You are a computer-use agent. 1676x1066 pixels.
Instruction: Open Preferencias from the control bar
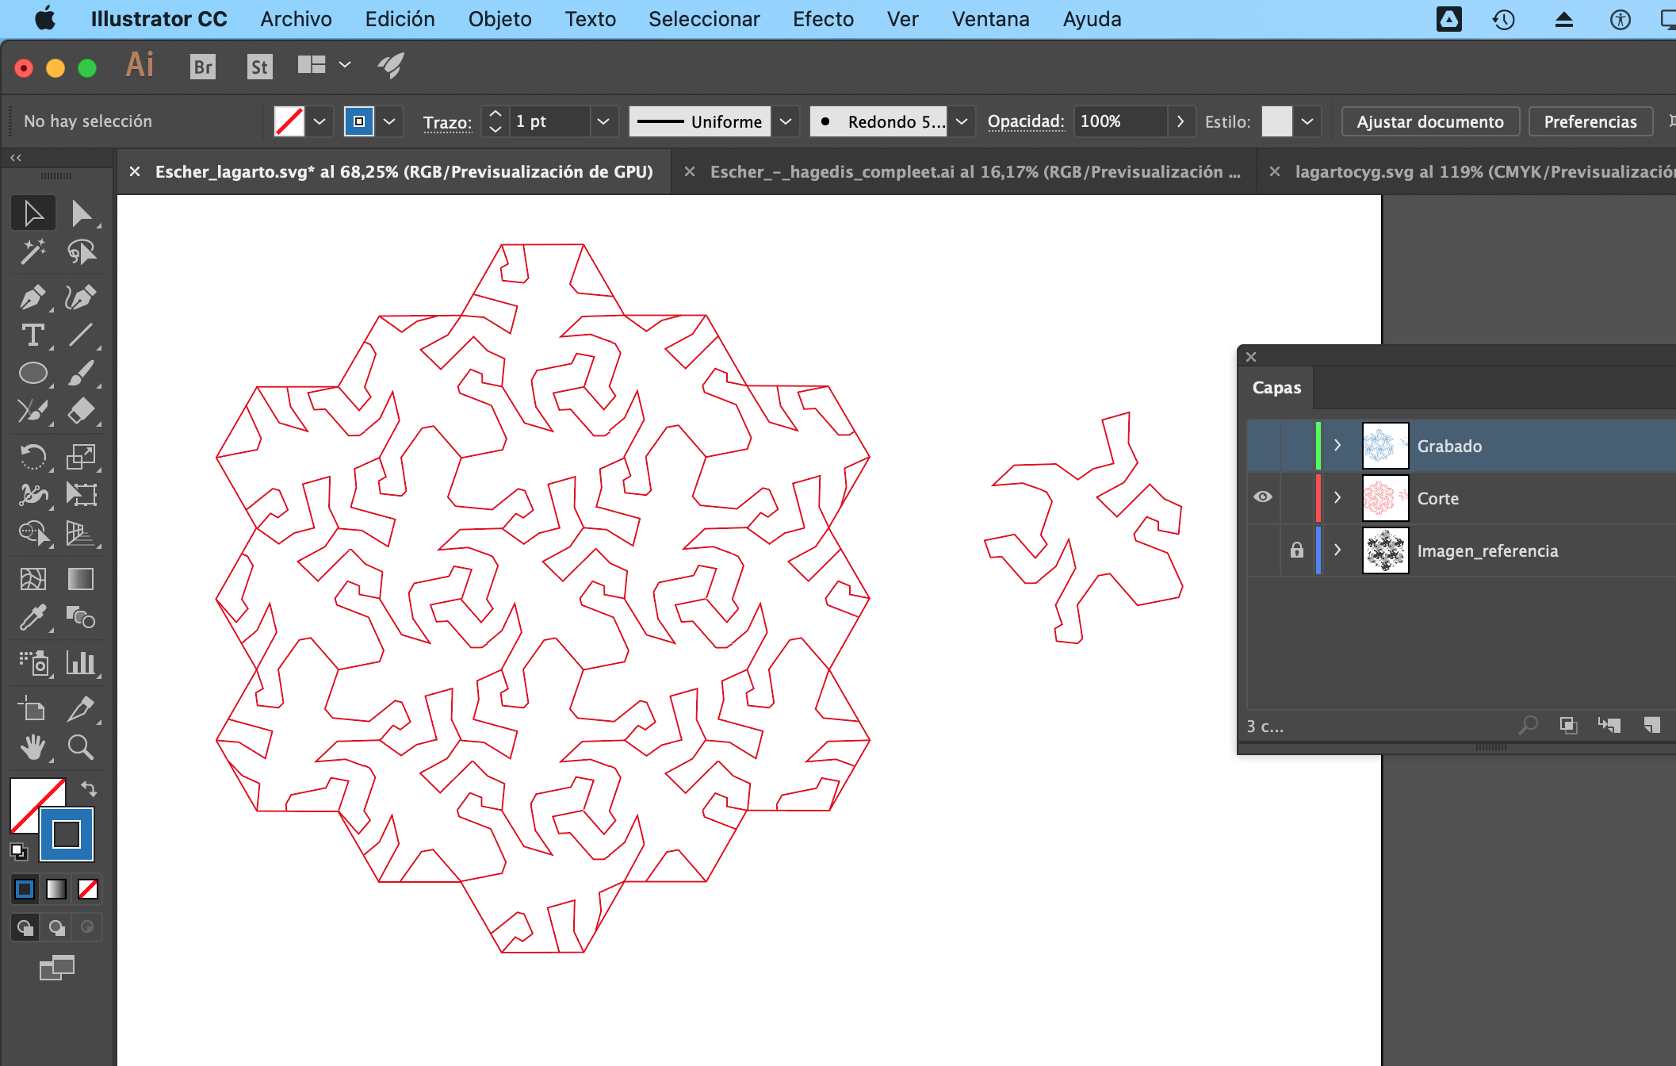coord(1590,121)
